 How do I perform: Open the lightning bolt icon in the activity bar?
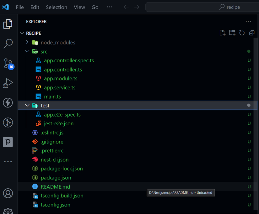click(8, 102)
